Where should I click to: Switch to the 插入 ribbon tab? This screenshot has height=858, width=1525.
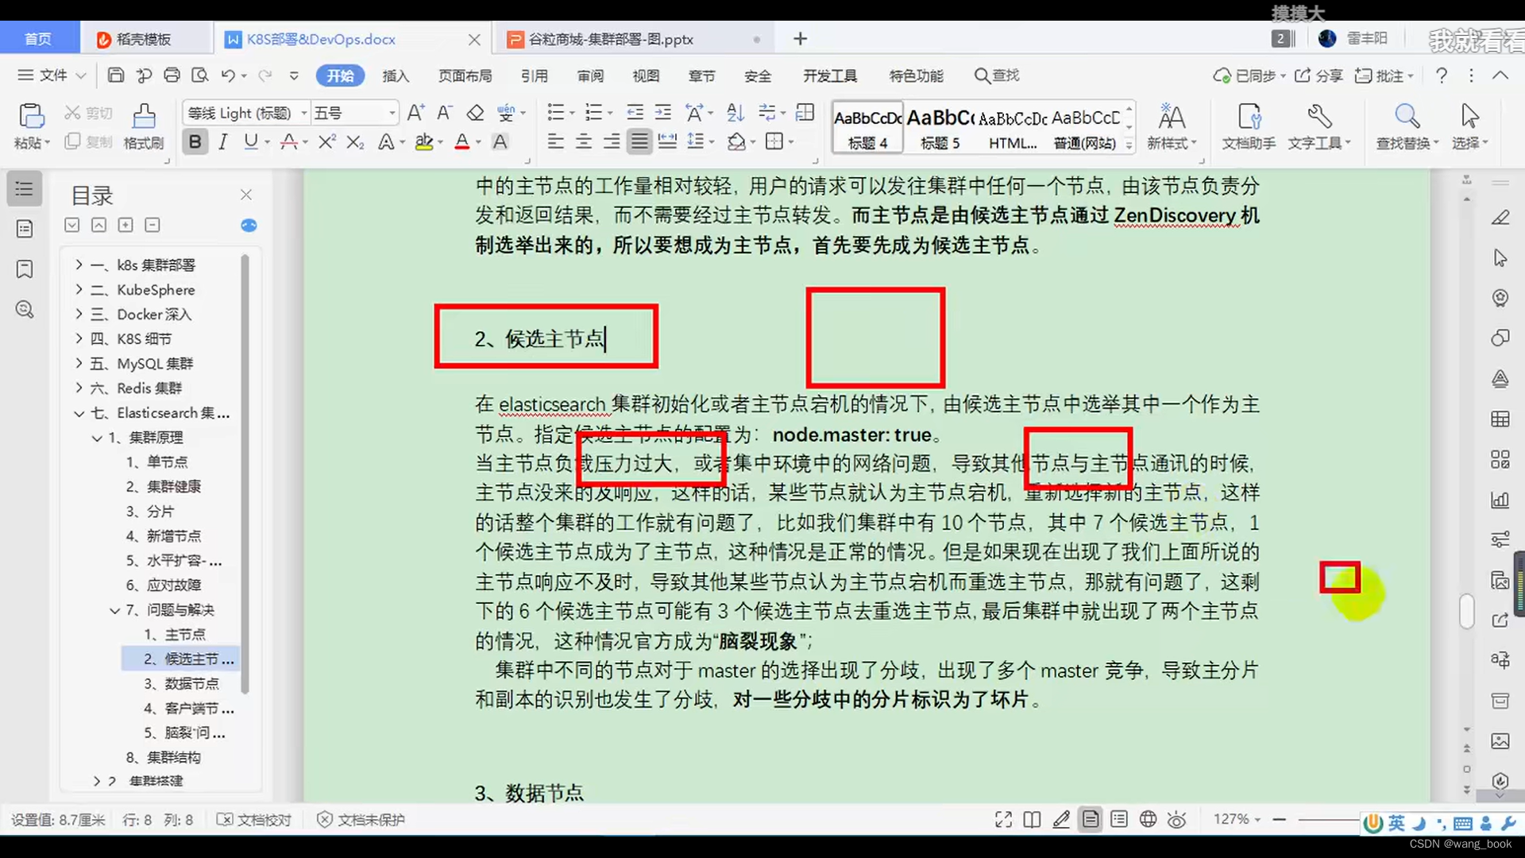point(396,75)
